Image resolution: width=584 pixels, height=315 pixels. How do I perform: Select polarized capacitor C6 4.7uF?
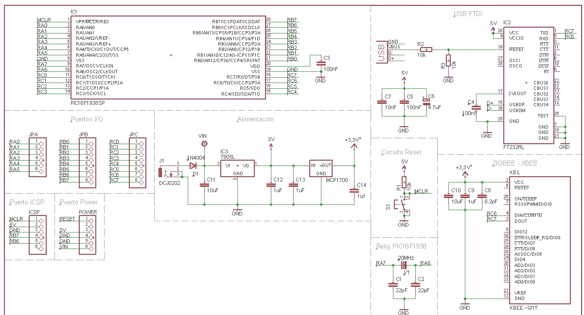(x=426, y=102)
